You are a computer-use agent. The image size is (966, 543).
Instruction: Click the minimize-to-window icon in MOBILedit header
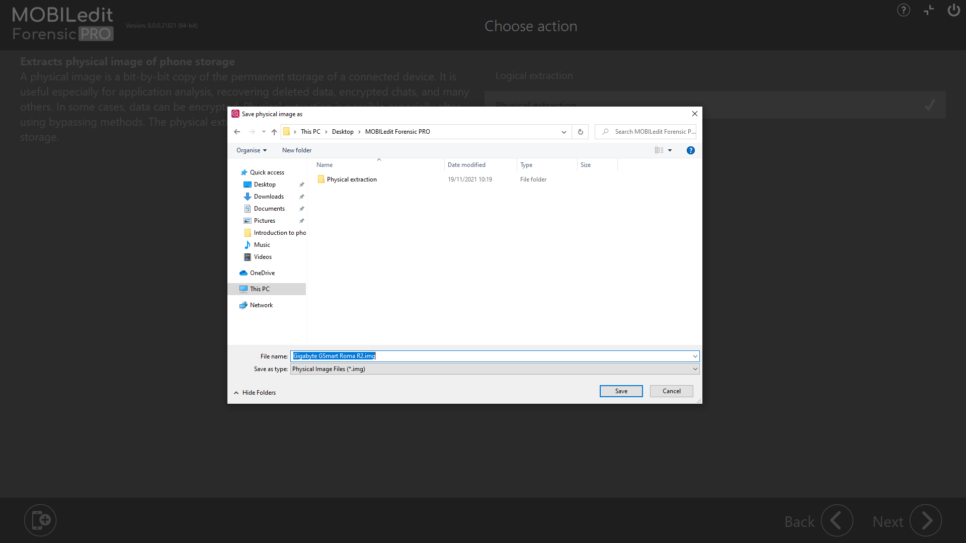coord(929,10)
